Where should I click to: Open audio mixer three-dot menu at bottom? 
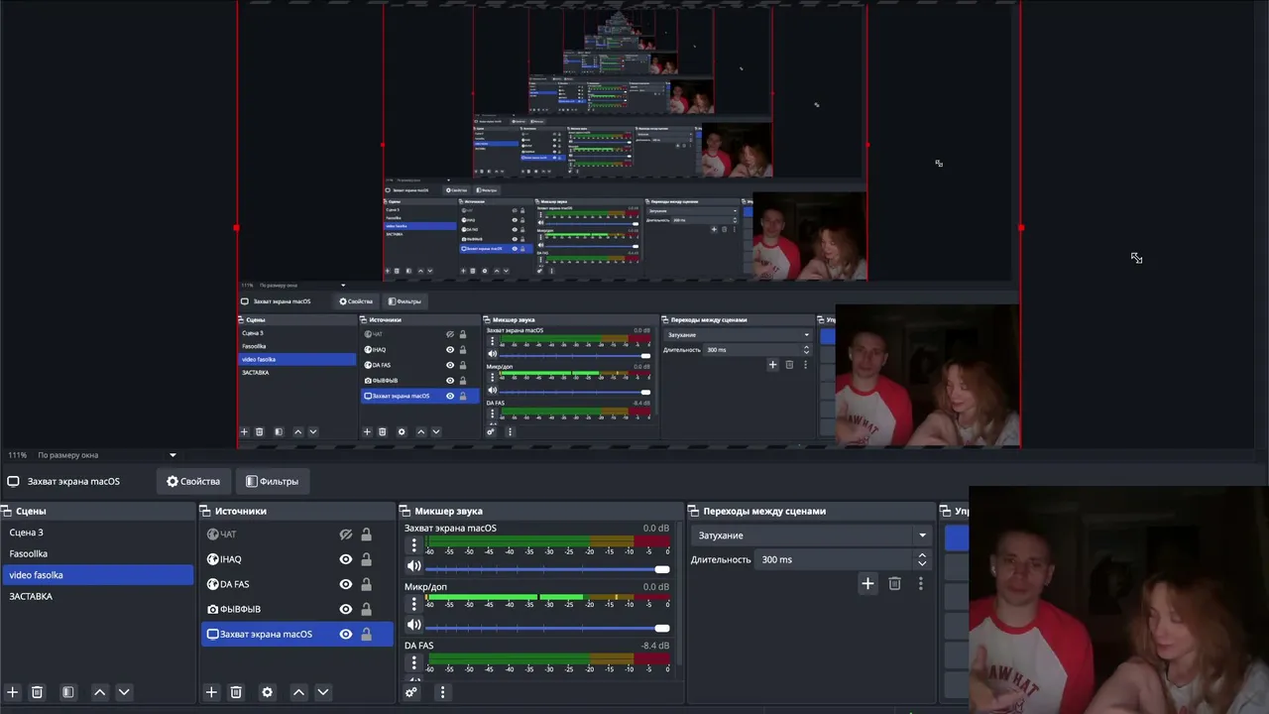coord(442,692)
